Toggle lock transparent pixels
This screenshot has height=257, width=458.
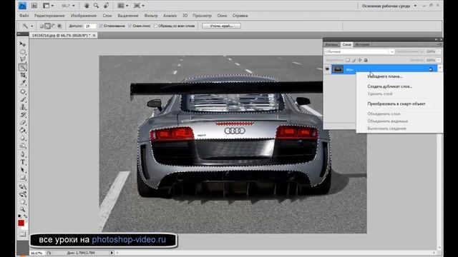[x=348, y=60]
